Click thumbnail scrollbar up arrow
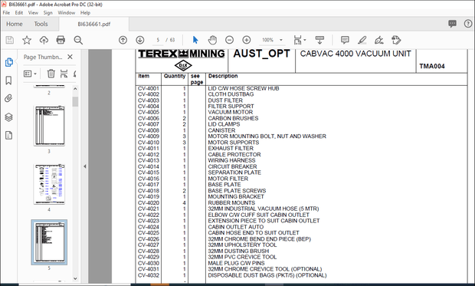This screenshot has height=286, width=475. pyautogui.click(x=75, y=89)
